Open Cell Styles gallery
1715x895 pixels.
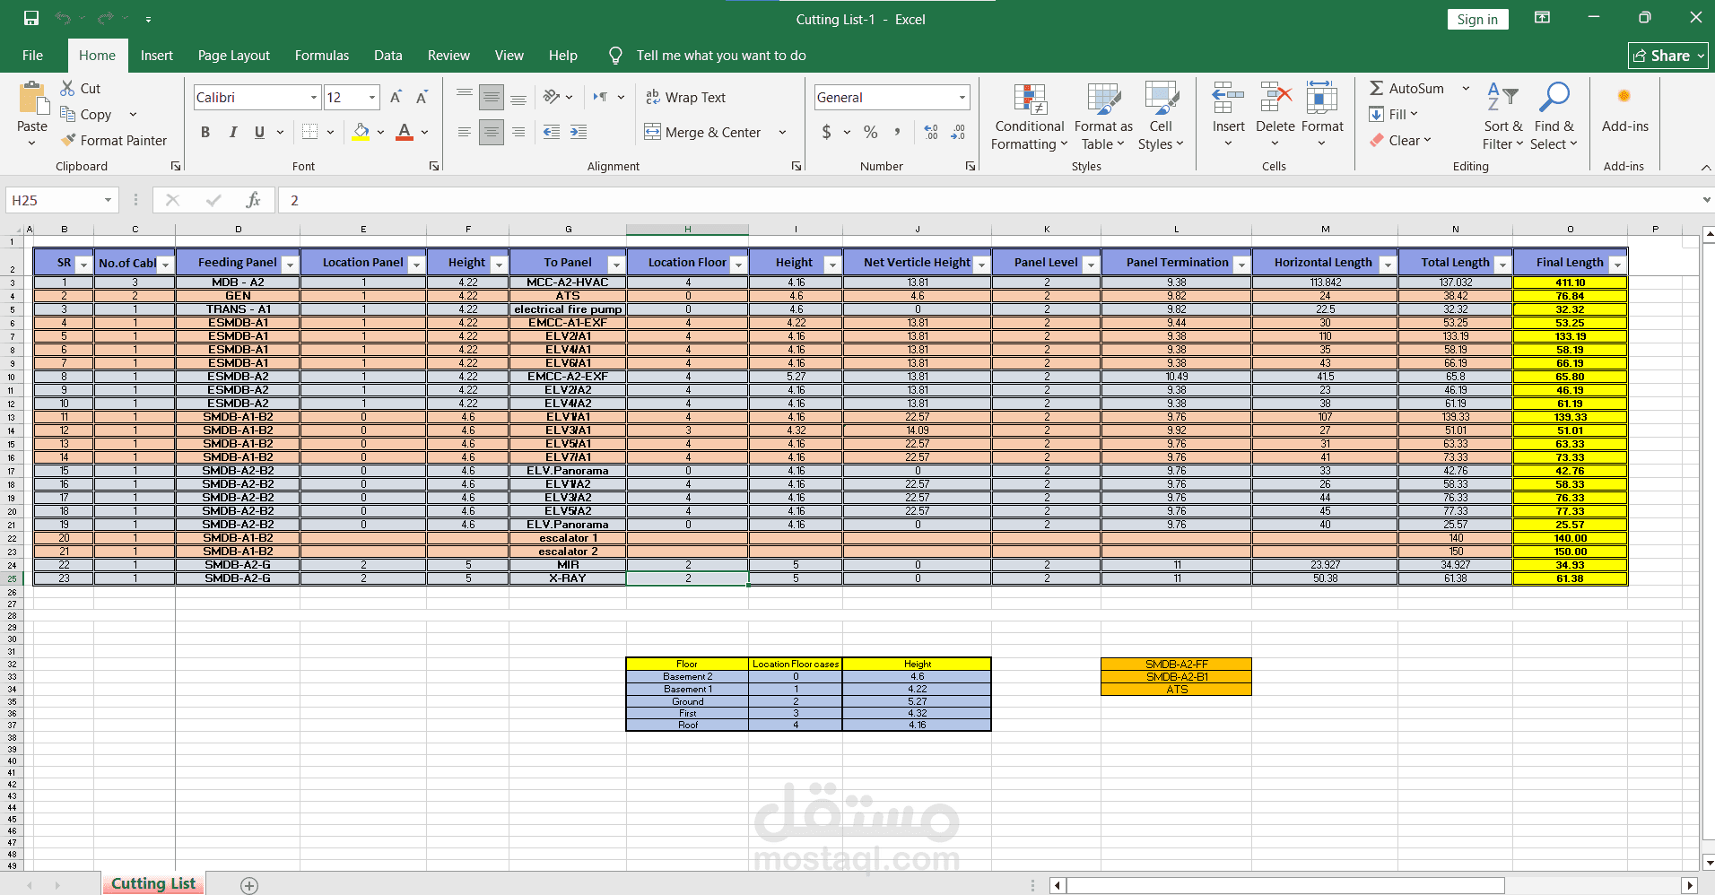pos(1161,117)
